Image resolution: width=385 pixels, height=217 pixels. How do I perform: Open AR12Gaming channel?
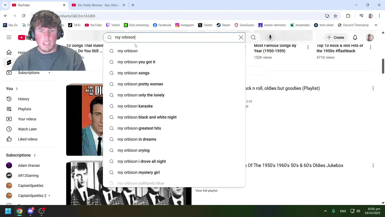(29, 175)
